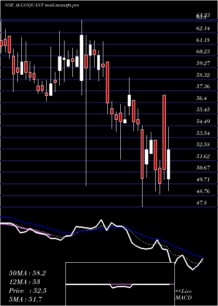Click the 50.67 price axis label
The width and height of the screenshot is (218, 306).
203,168
